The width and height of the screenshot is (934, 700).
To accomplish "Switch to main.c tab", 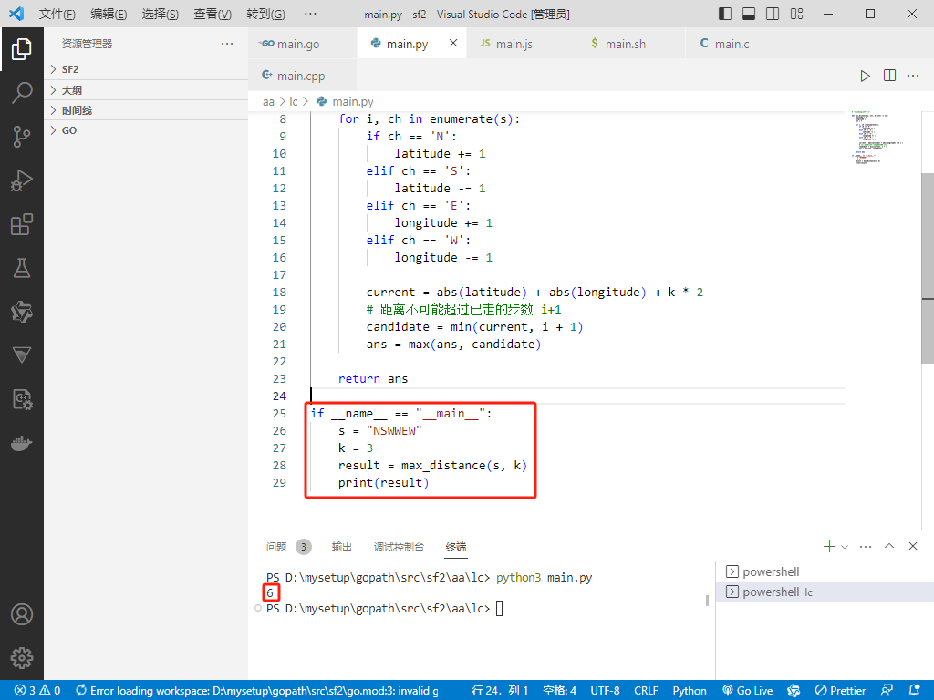I will click(741, 44).
